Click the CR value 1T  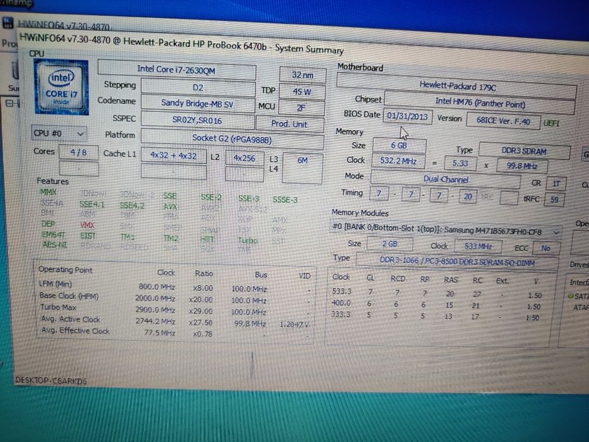(556, 183)
